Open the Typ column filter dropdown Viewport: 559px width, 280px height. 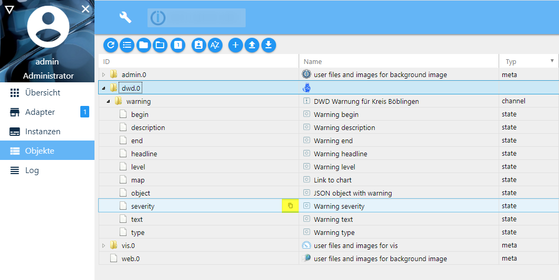coord(552,61)
